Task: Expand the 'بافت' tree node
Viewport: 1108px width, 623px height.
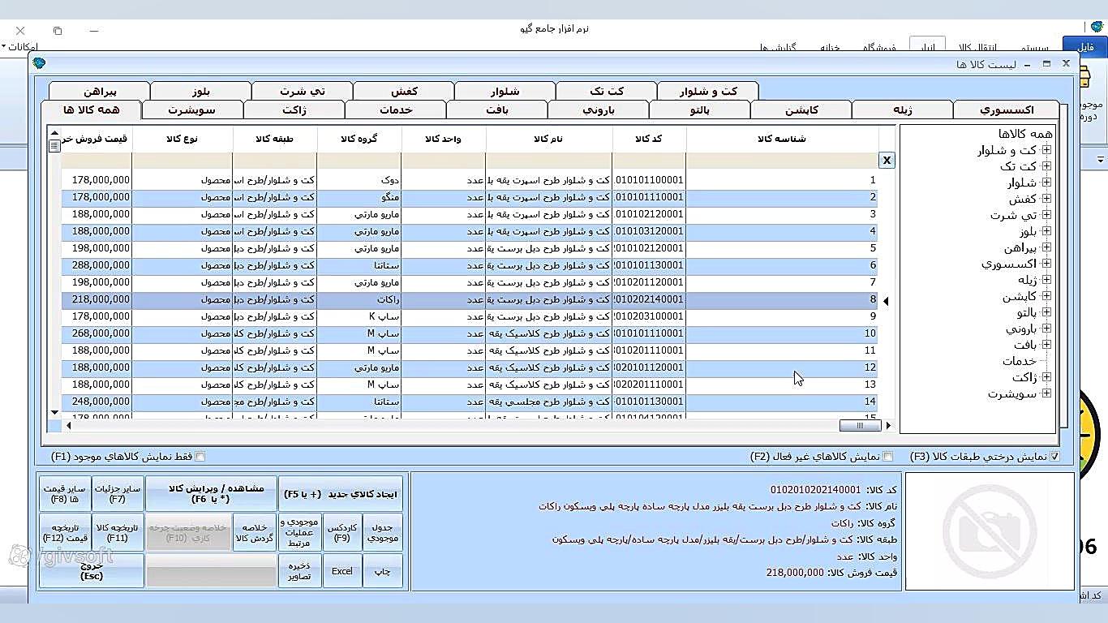Action: pyautogui.click(x=1046, y=345)
